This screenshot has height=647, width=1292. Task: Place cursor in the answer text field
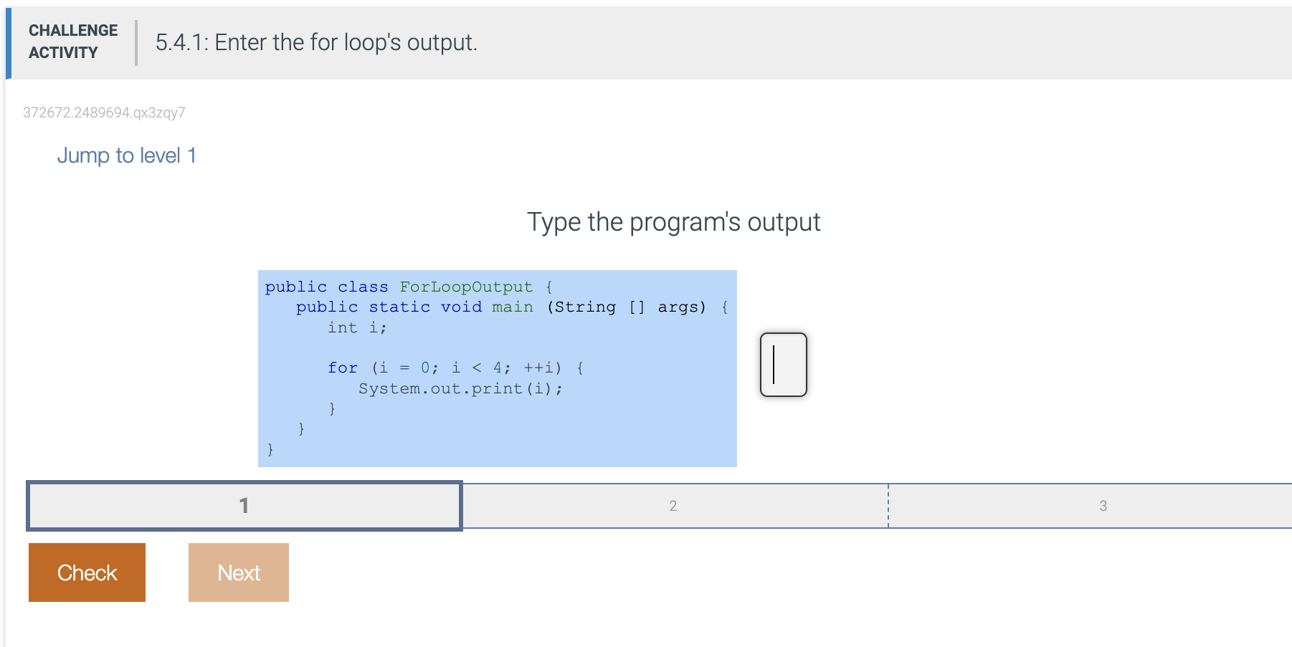point(784,365)
